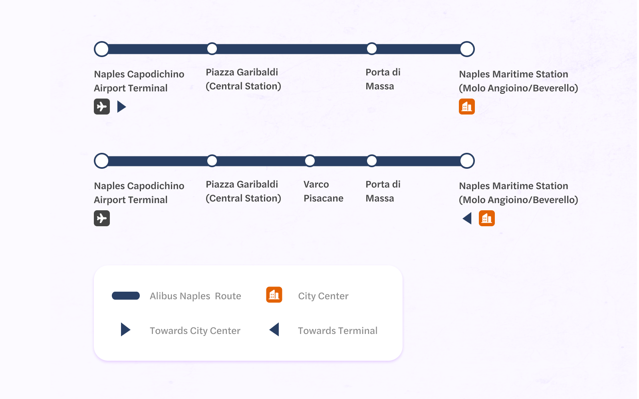Select Varco Pisacane stop marker

(310, 161)
